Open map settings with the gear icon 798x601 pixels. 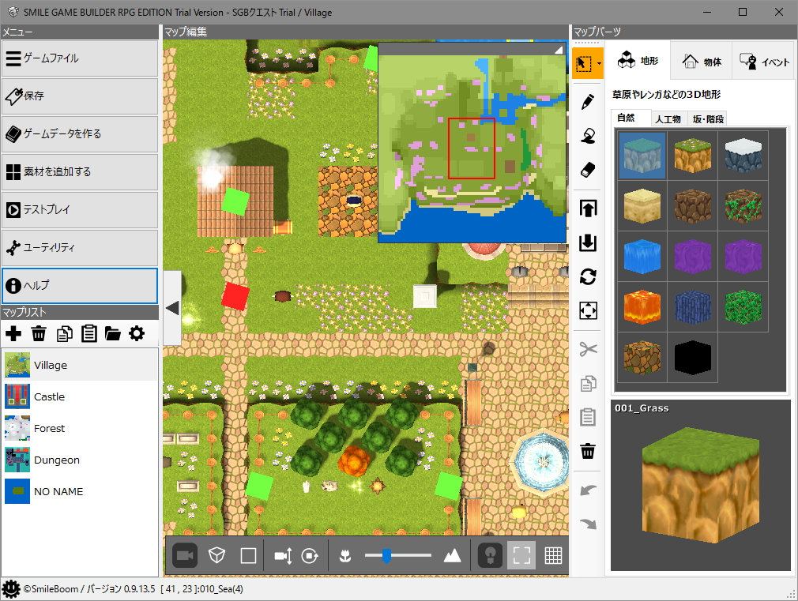pos(137,333)
